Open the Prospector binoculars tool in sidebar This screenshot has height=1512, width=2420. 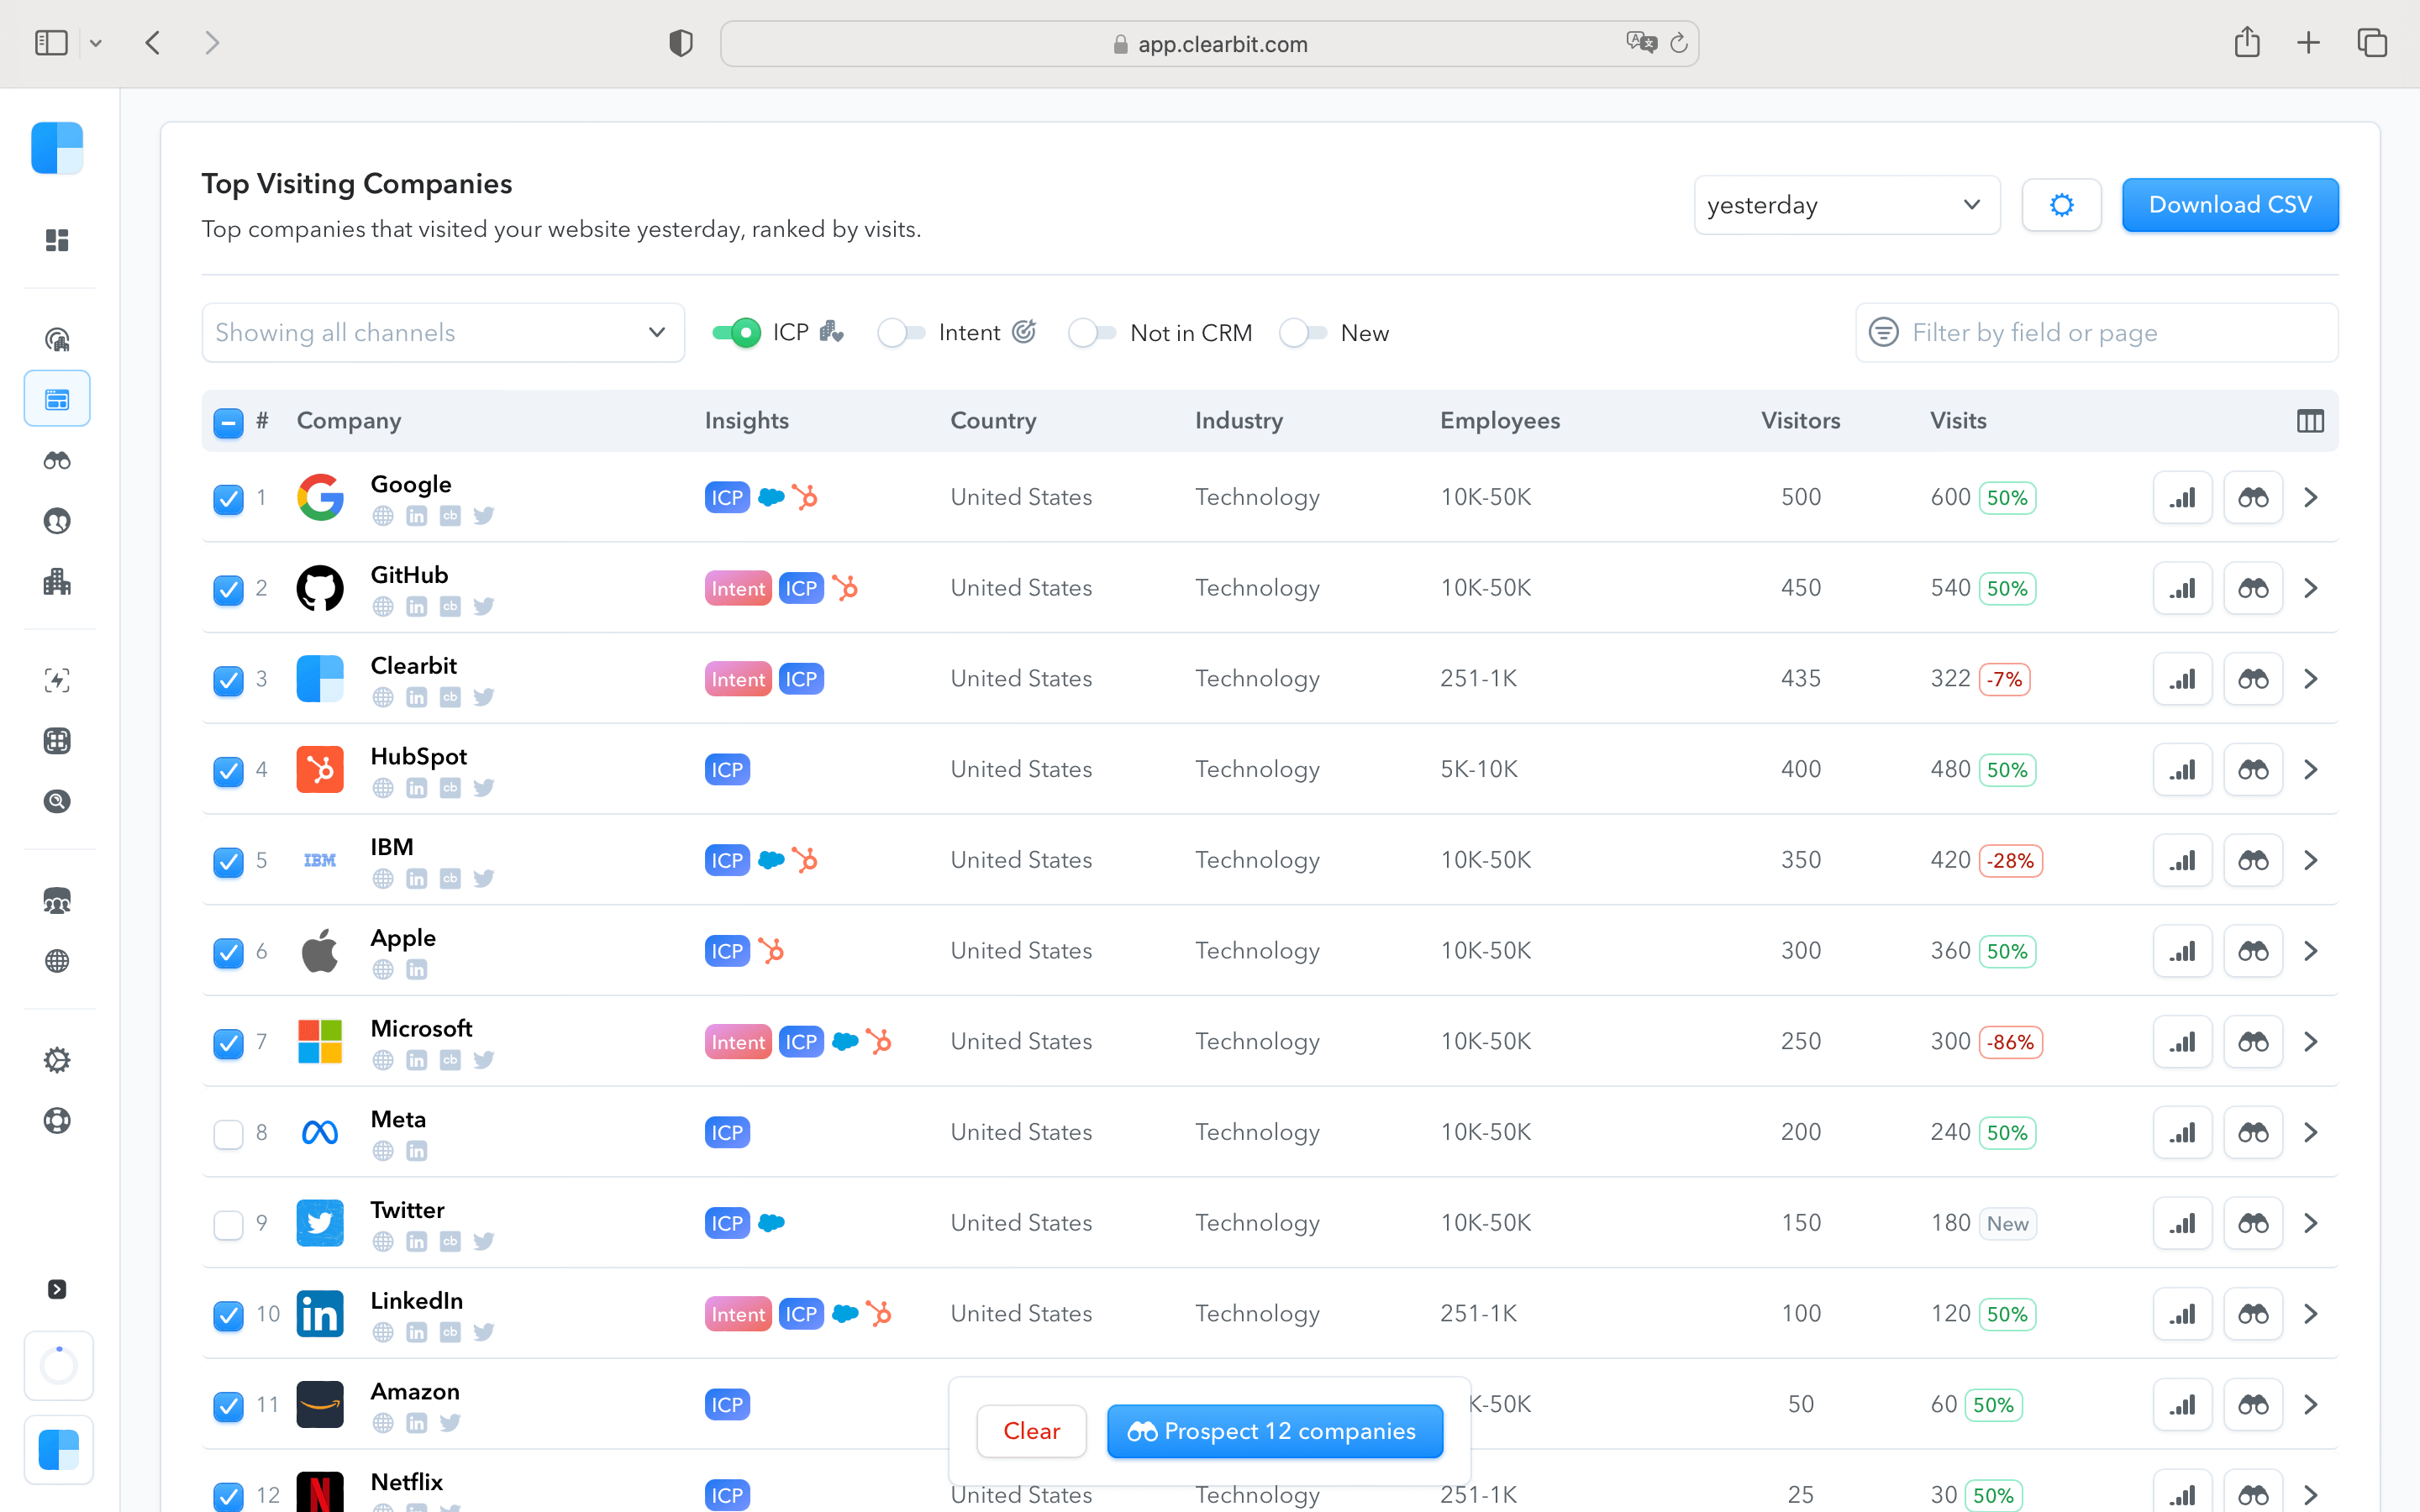click(57, 460)
